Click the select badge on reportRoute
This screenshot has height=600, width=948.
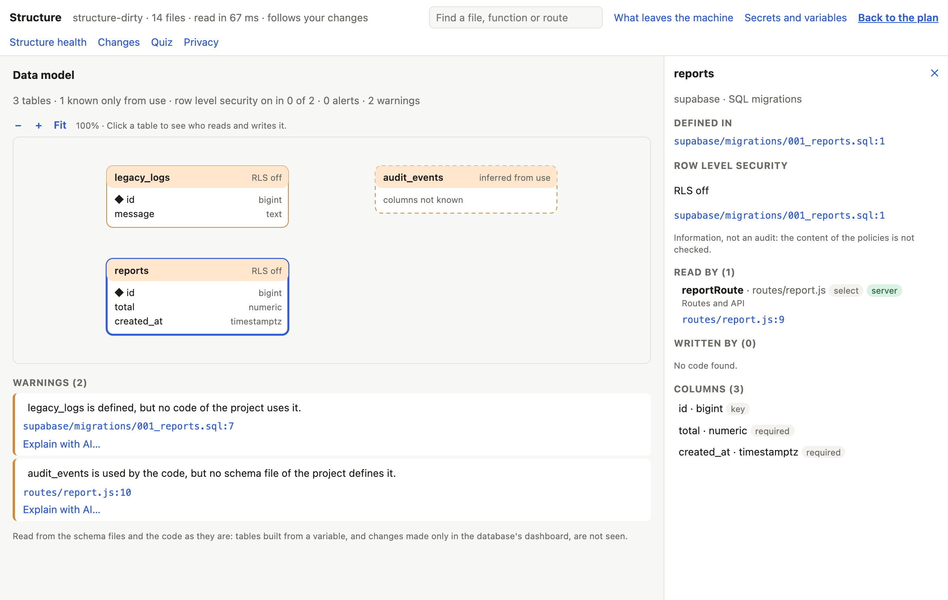pos(846,291)
